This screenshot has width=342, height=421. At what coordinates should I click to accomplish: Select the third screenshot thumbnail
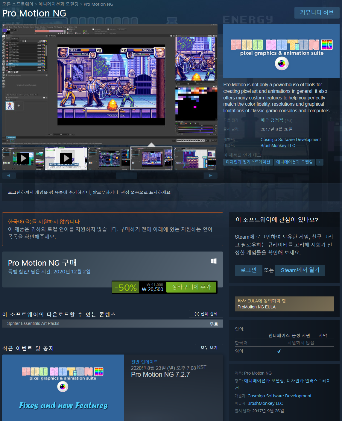(109, 158)
